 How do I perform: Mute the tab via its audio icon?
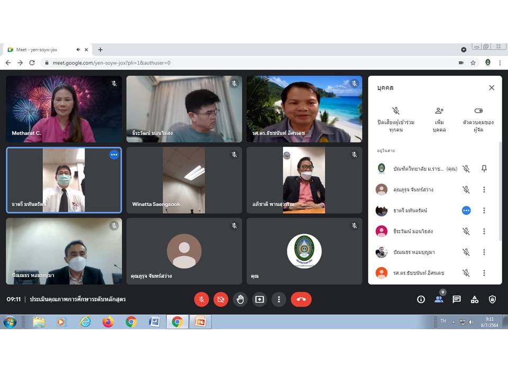[x=78, y=50]
